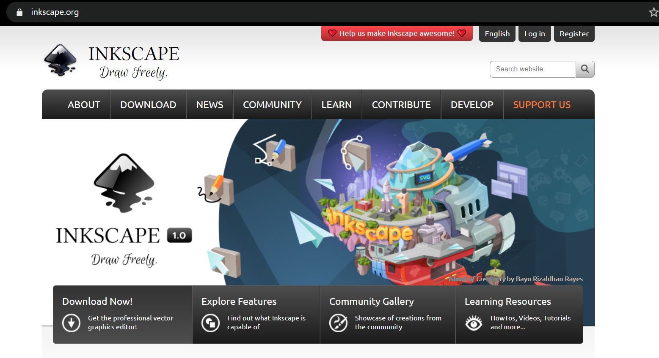Click the Inkscape logo in the header

pyautogui.click(x=61, y=60)
